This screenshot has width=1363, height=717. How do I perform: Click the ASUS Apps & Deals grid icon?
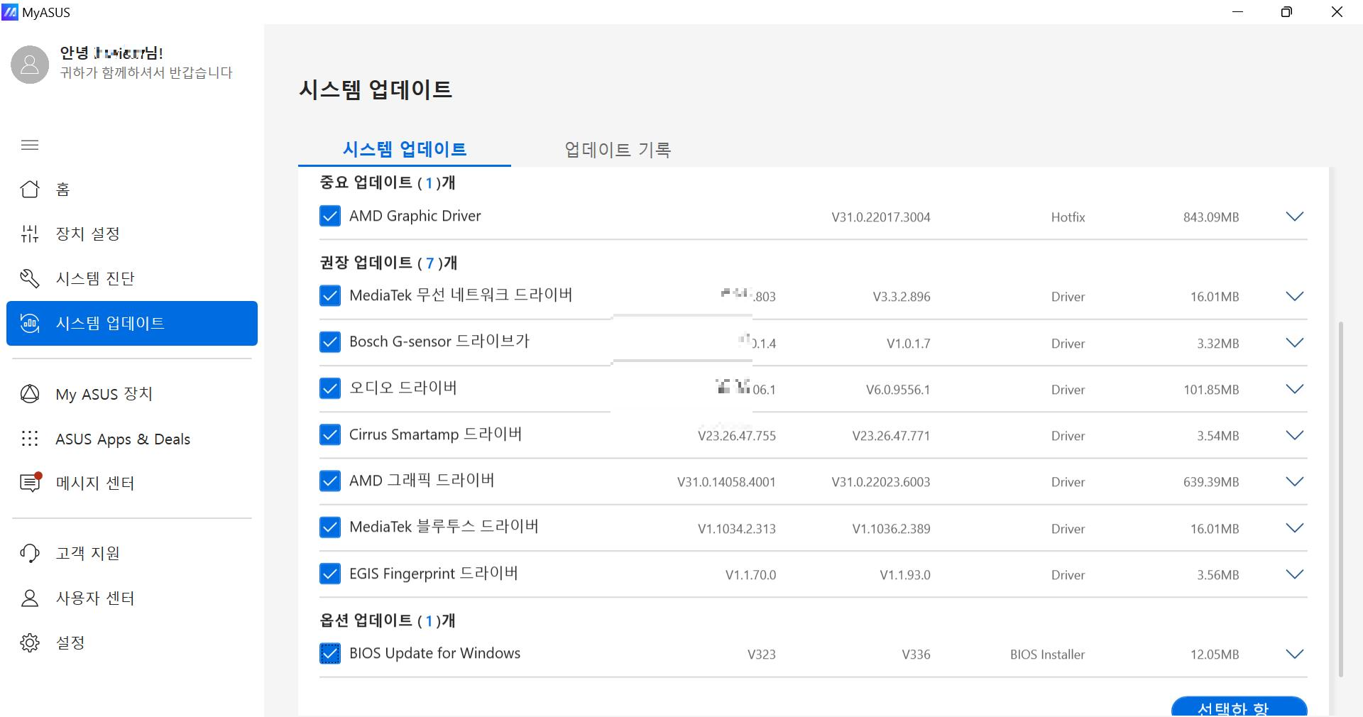pyautogui.click(x=30, y=439)
